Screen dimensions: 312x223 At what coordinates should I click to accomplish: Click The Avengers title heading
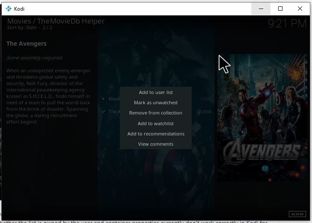(27, 44)
